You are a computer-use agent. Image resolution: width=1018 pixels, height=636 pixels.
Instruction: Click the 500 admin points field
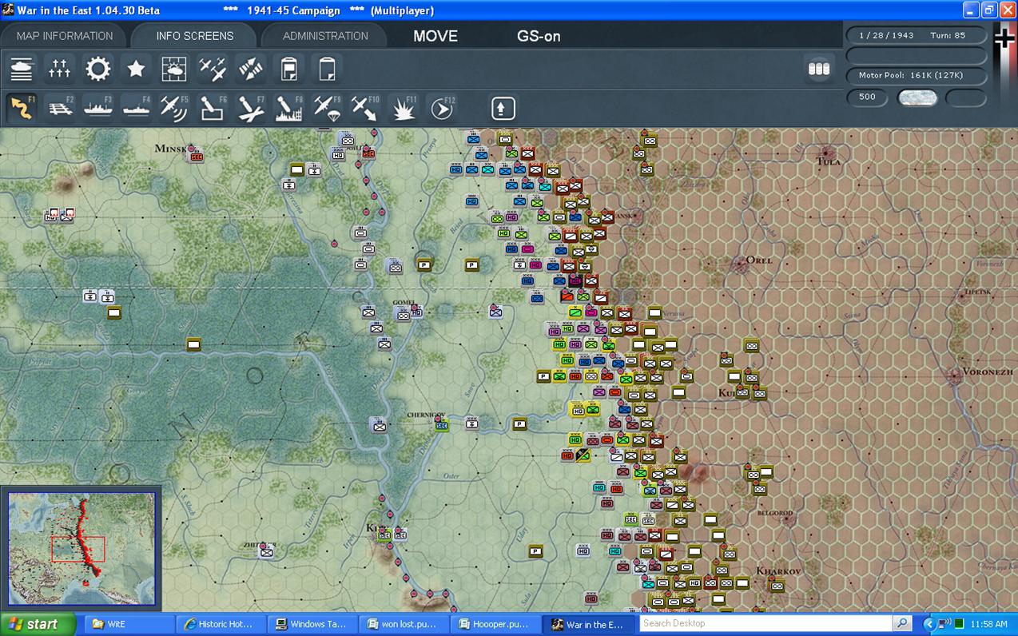[x=868, y=97]
